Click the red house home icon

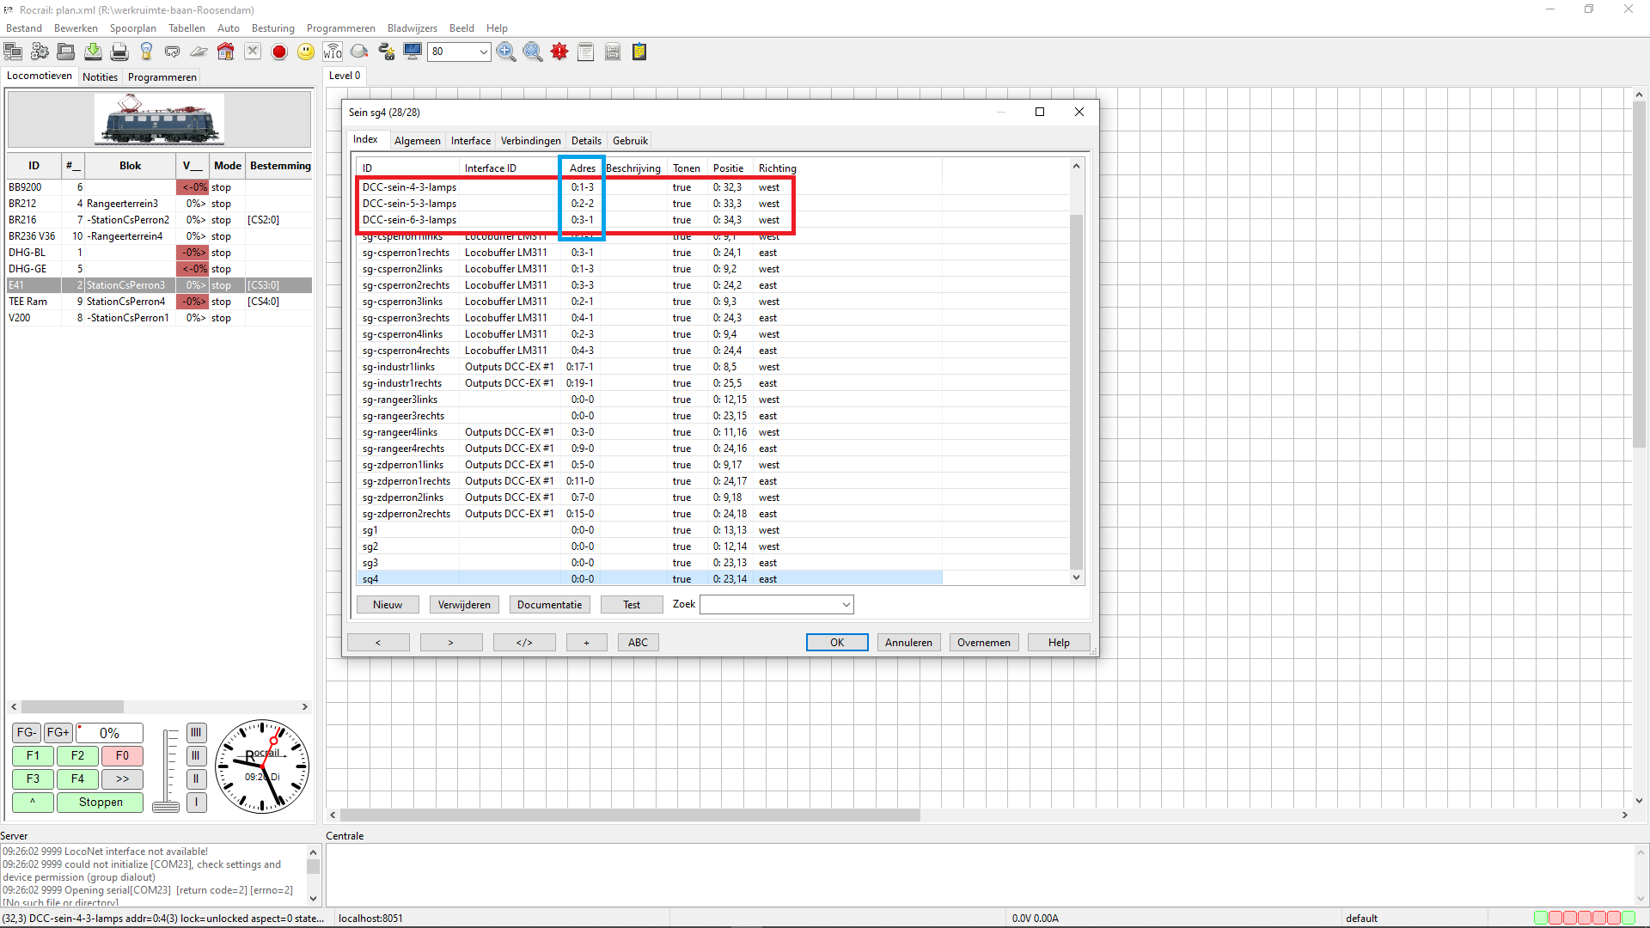225,52
